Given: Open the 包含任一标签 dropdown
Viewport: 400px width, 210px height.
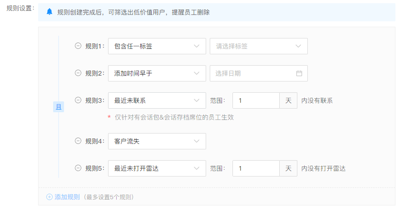Looking at the screenshot, I should pyautogui.click(x=157, y=46).
